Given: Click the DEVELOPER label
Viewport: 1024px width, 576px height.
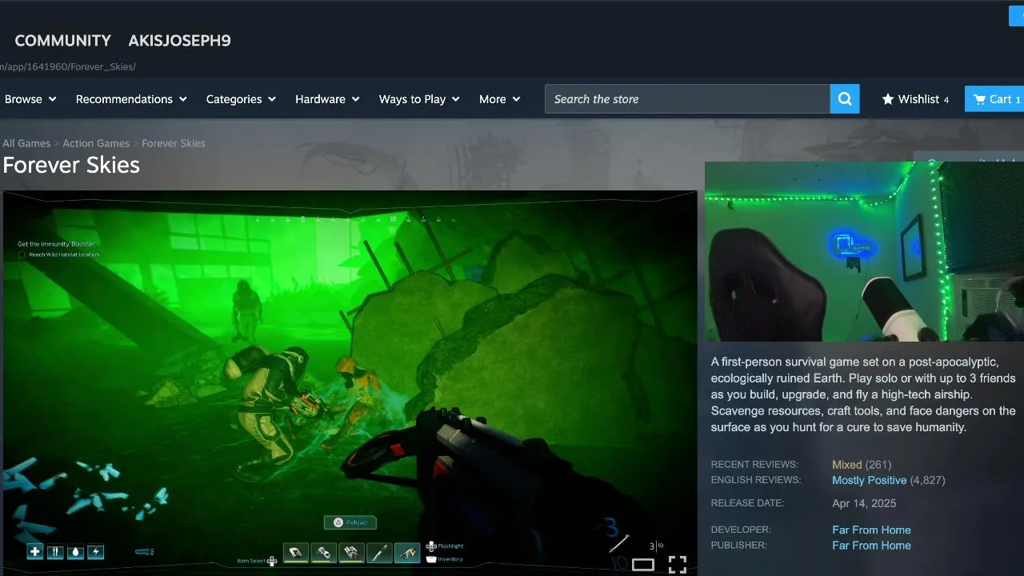Looking at the screenshot, I should [741, 530].
